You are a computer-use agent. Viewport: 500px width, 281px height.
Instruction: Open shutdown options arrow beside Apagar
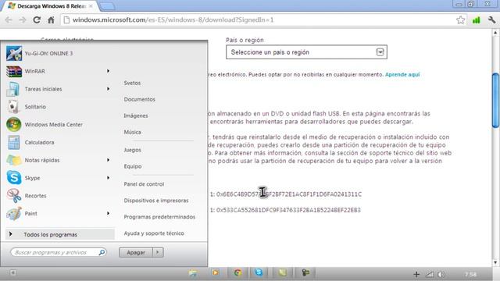[158, 252]
